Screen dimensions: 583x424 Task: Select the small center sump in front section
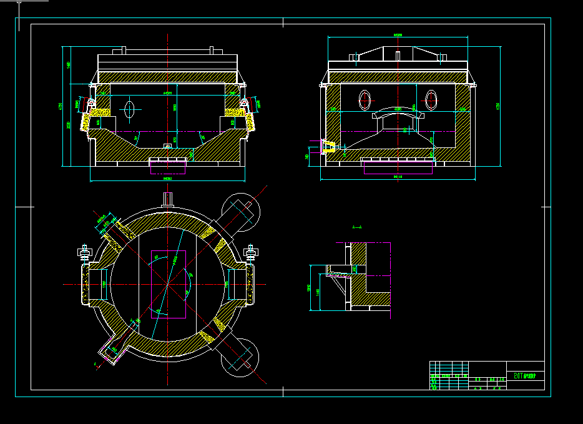167,146
